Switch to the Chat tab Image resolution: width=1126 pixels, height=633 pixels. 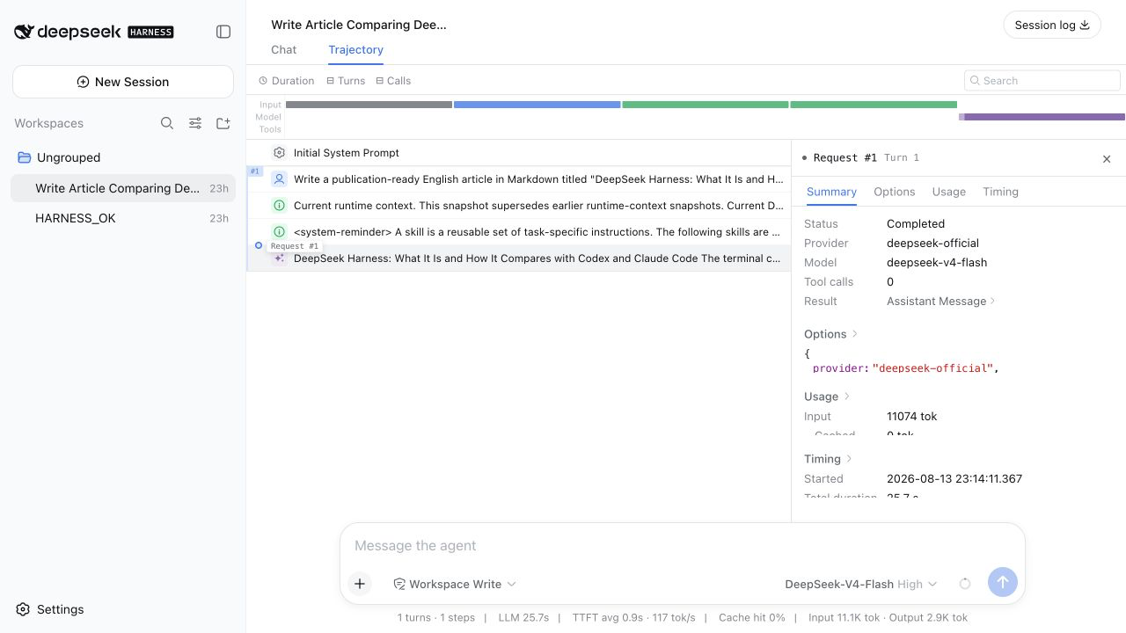[x=283, y=50]
